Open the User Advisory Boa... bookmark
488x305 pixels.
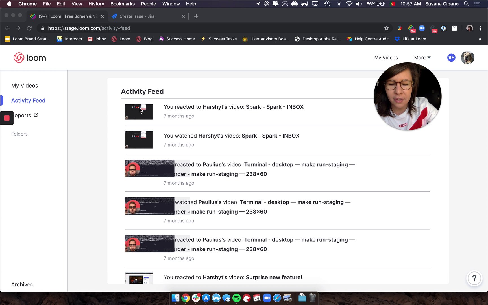click(265, 39)
